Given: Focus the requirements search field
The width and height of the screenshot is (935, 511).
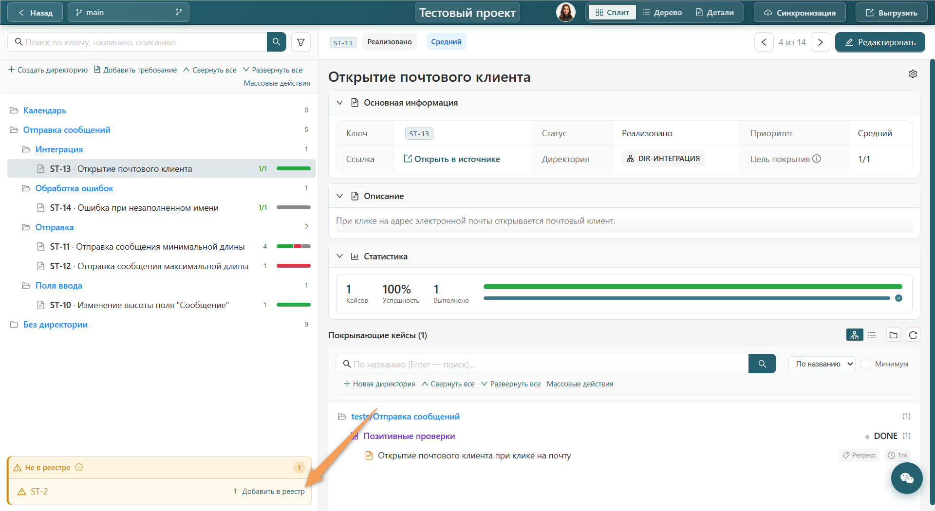Looking at the screenshot, I should click(x=138, y=42).
